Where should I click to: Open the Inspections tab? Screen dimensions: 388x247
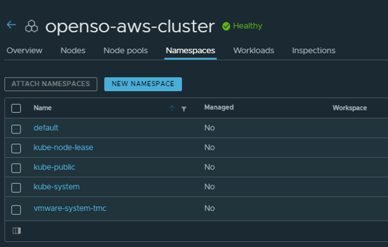[x=314, y=51]
